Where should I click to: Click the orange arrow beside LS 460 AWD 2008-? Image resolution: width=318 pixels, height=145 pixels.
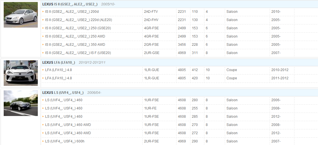pos(43,125)
